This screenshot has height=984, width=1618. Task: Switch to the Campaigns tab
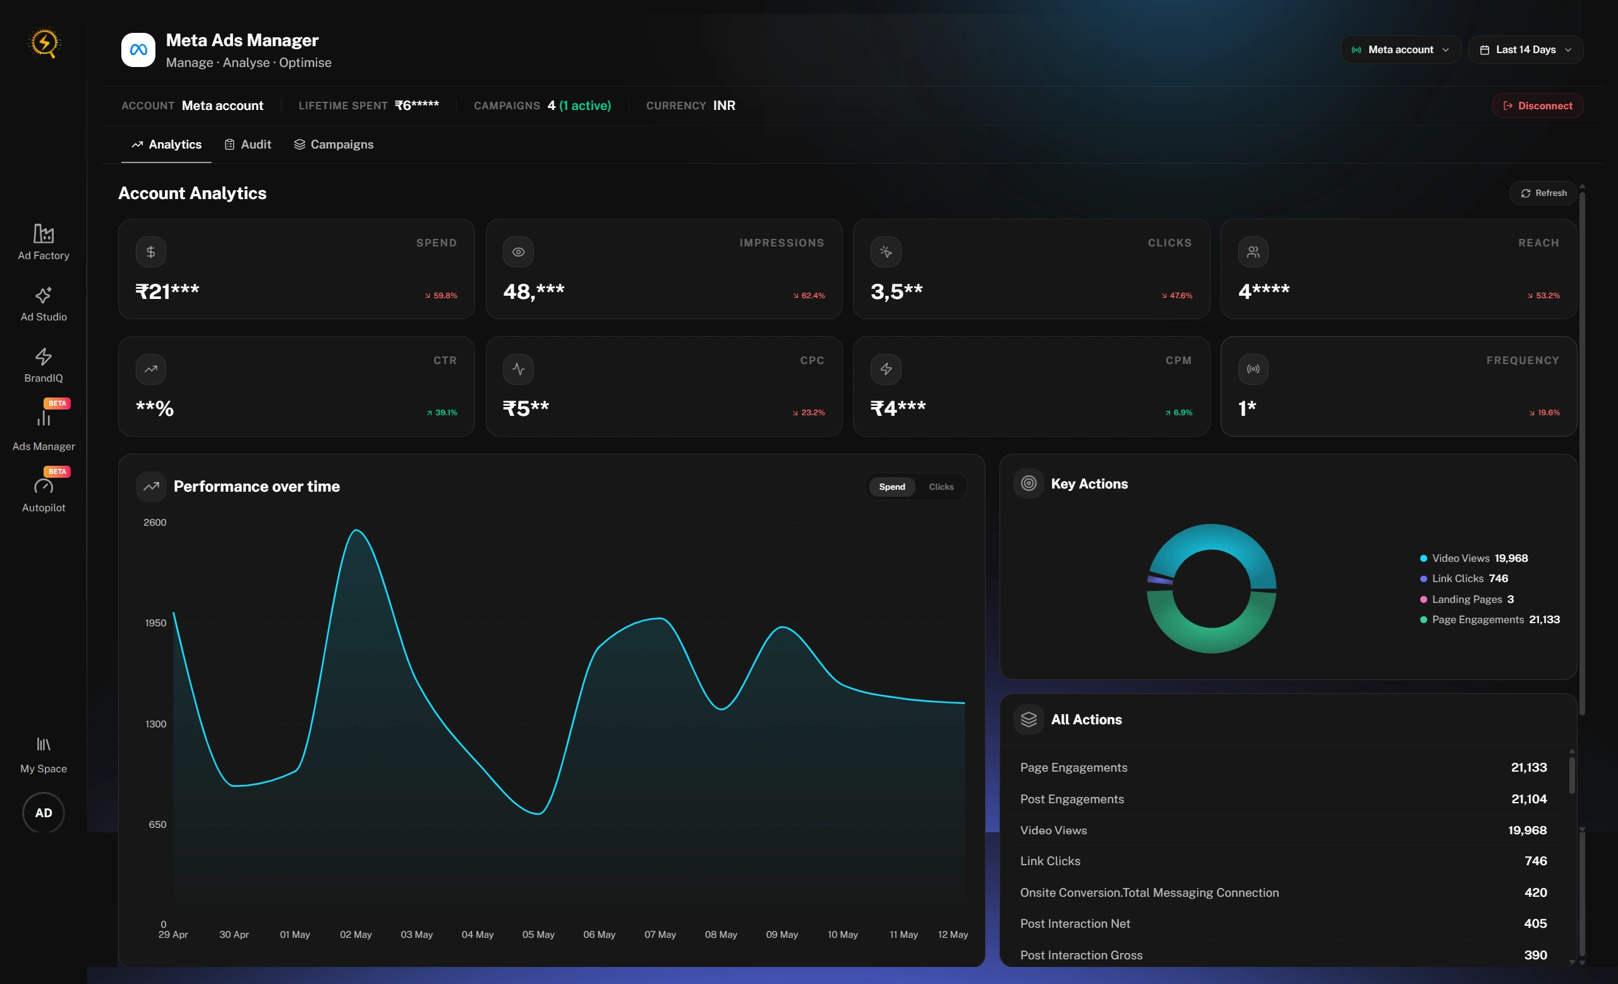(x=334, y=145)
